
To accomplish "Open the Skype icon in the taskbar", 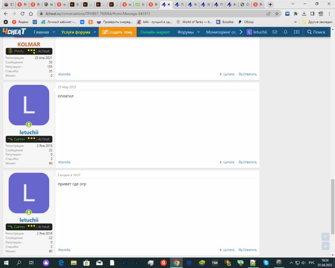I will (x=266, y=263).
